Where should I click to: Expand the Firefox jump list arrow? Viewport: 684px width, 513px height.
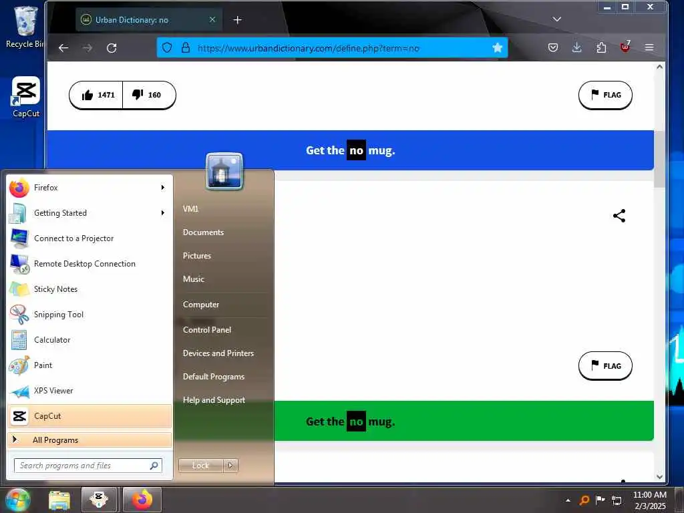(x=163, y=188)
